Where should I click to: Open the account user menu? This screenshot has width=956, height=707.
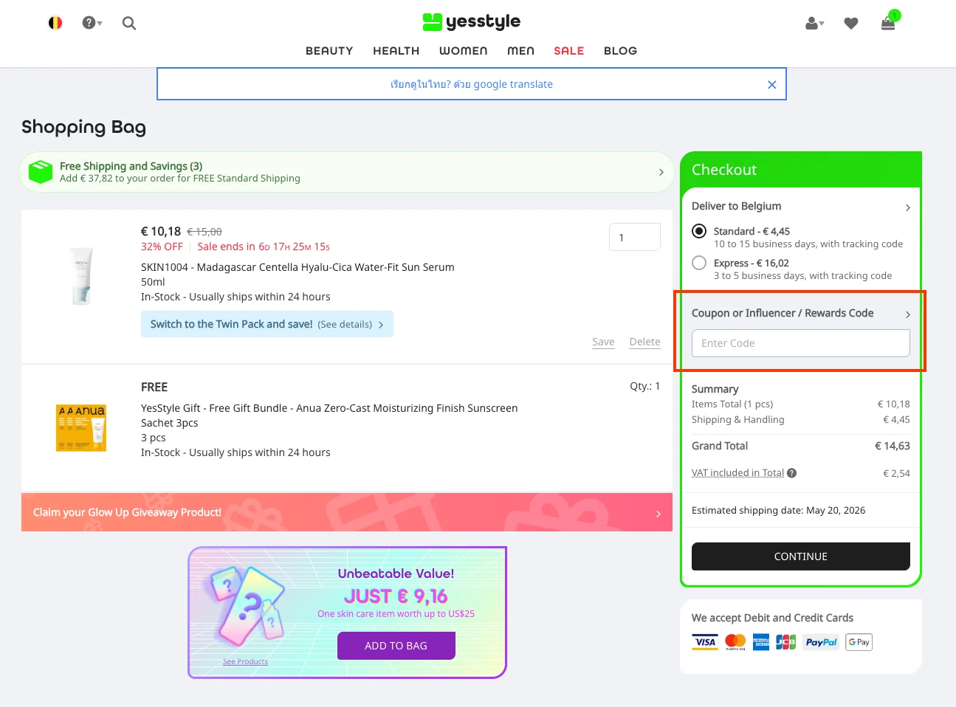814,24
